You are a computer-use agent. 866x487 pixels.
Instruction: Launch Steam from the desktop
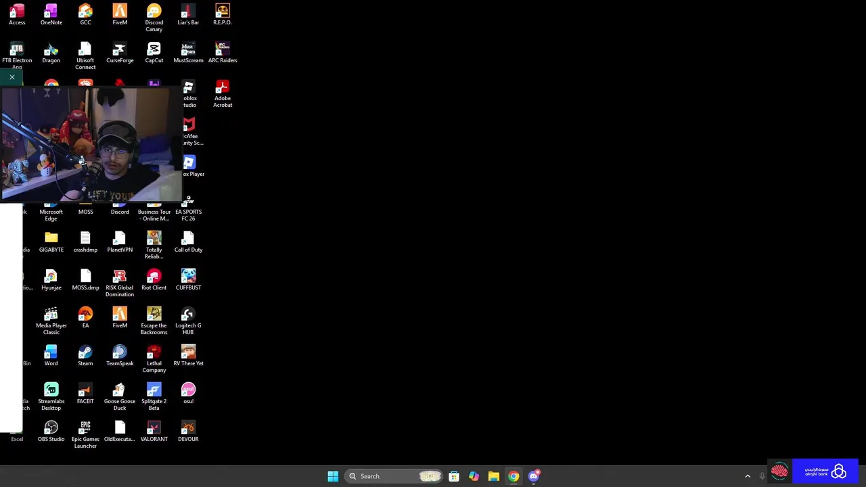(85, 355)
